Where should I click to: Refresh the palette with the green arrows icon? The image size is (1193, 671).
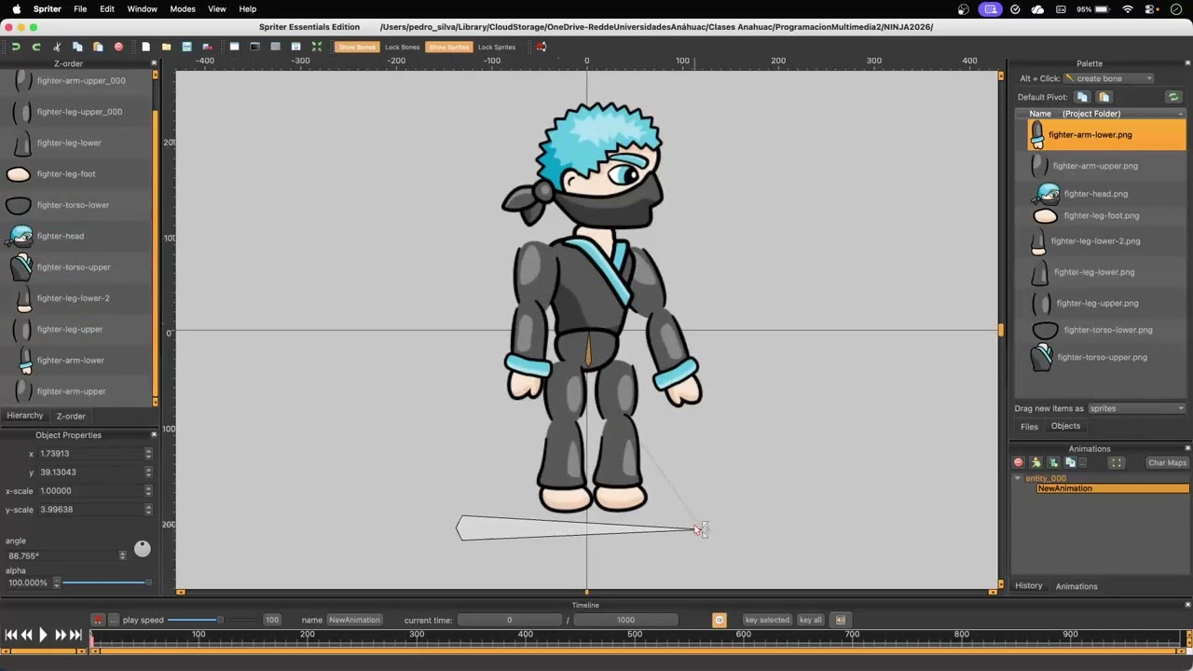[1173, 97]
